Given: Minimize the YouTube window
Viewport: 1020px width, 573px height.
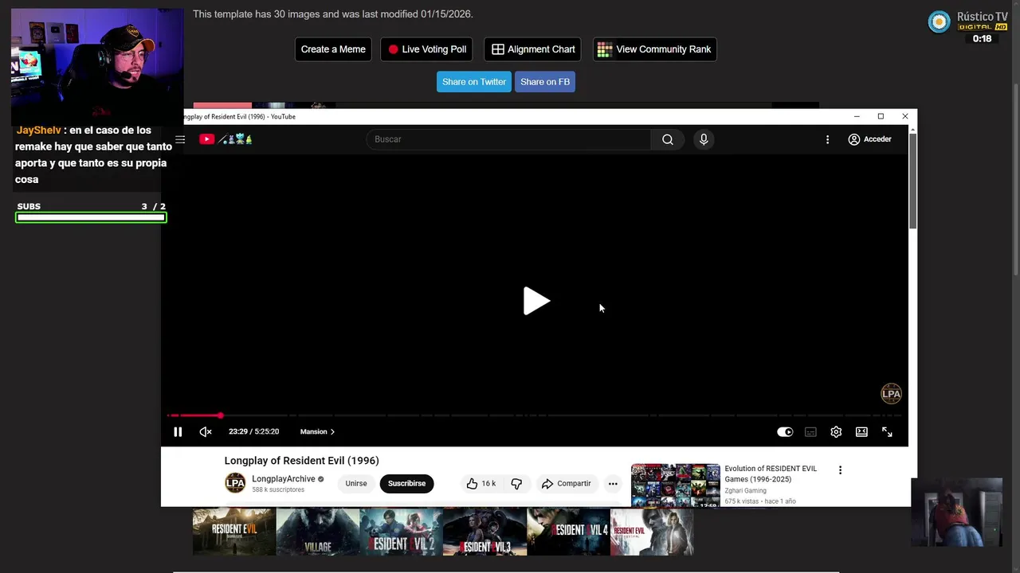Looking at the screenshot, I should click(857, 116).
